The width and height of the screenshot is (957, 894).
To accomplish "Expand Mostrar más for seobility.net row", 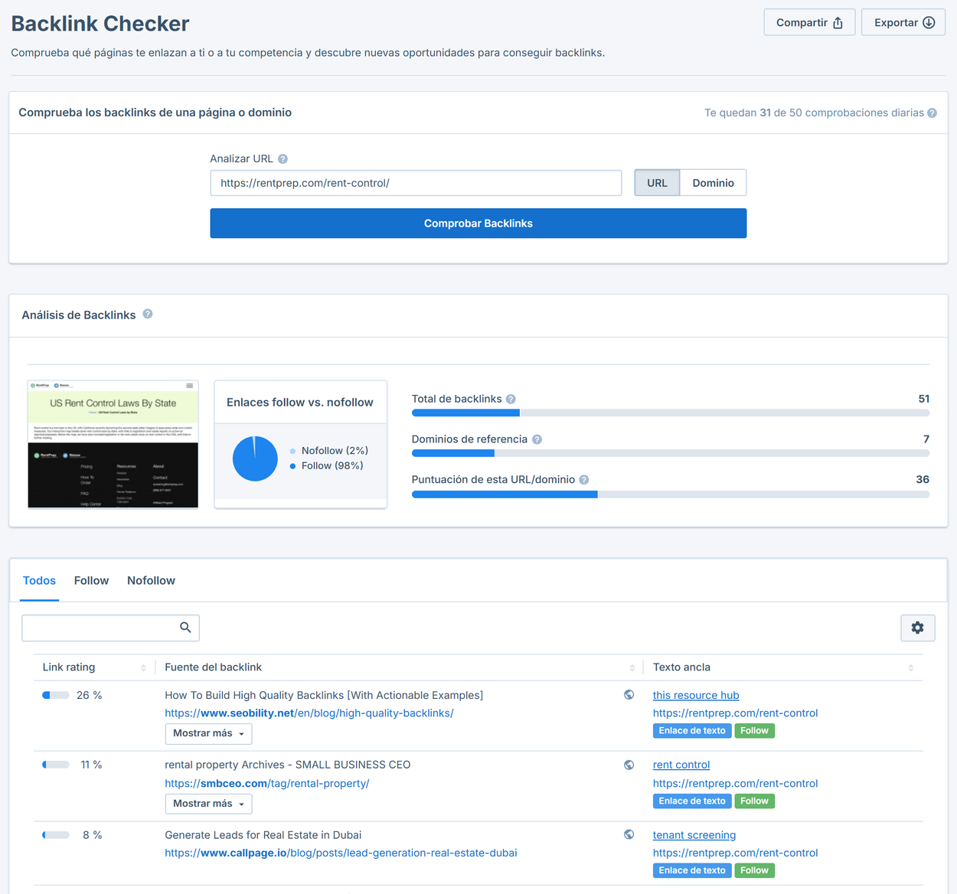I will pos(208,733).
